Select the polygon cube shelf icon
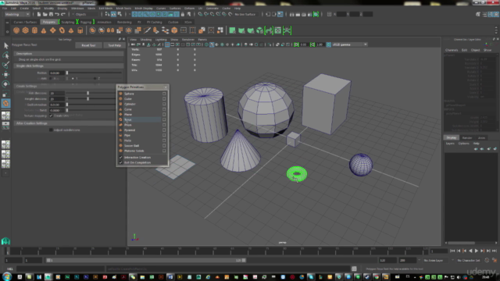 coord(26,30)
